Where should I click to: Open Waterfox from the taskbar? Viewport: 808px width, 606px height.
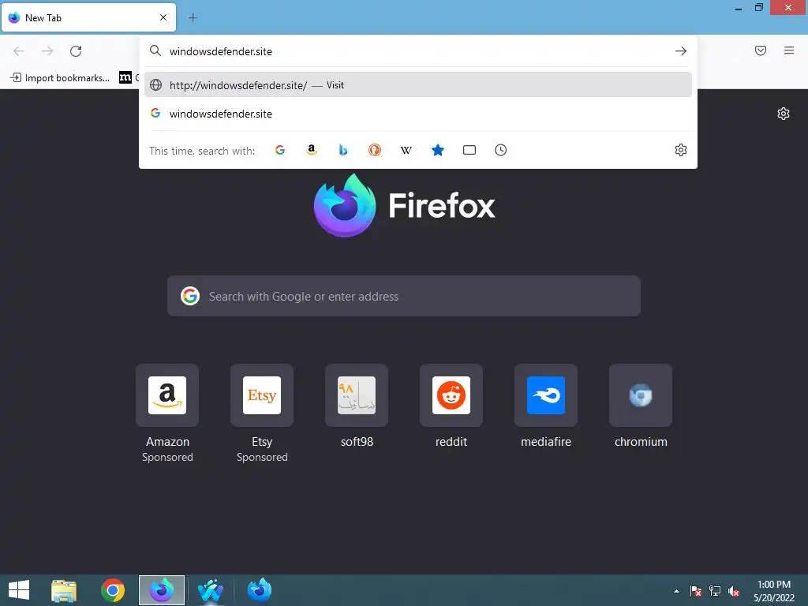tap(210, 590)
